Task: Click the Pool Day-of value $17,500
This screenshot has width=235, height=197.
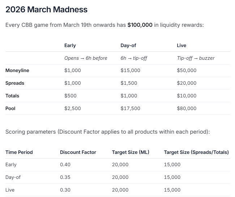Action: pyautogui.click(x=130, y=108)
